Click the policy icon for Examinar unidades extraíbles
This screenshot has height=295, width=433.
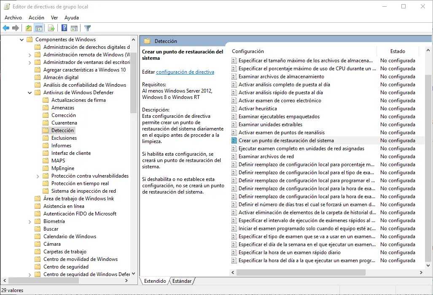tap(234, 125)
